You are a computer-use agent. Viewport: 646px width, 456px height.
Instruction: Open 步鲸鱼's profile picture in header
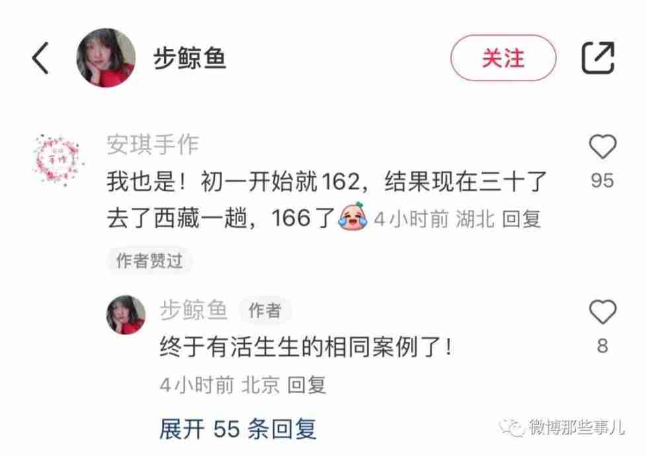coord(106,57)
